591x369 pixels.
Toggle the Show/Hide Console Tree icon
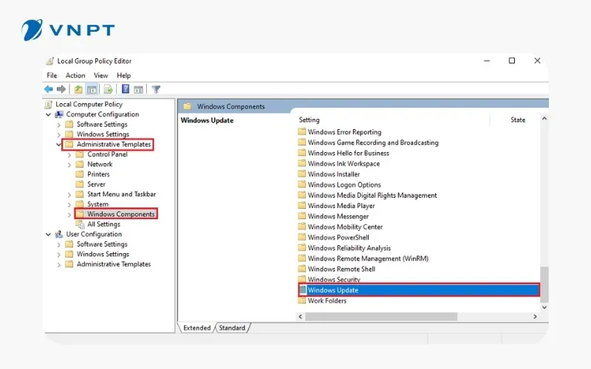click(92, 89)
